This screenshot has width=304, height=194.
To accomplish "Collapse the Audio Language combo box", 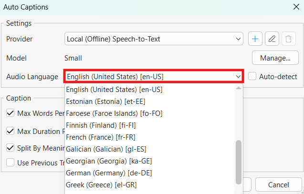I will pos(154,76).
